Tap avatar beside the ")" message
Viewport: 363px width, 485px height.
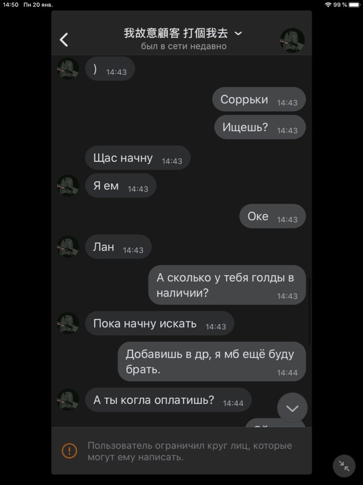pos(68,68)
